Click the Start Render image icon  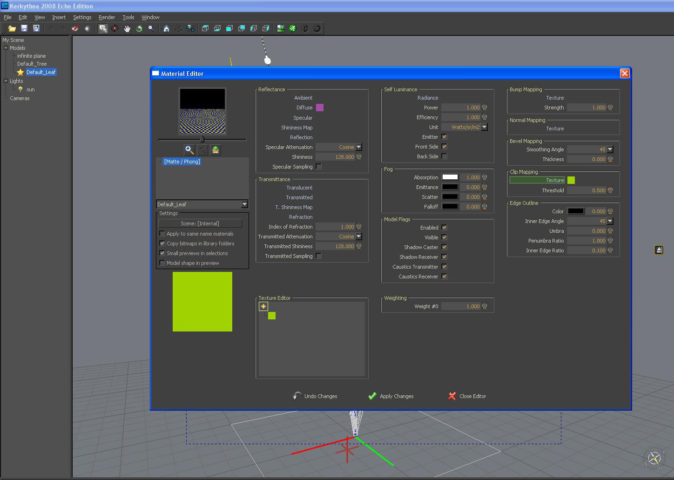tap(281, 28)
